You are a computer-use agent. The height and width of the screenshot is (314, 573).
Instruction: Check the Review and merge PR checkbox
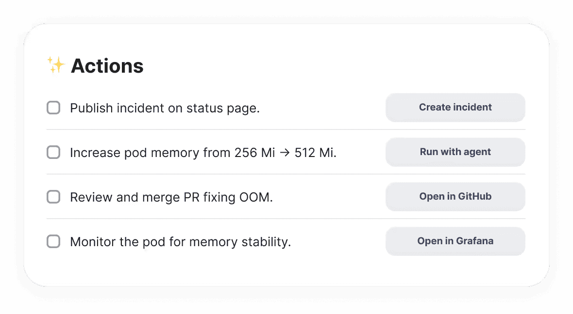(53, 197)
